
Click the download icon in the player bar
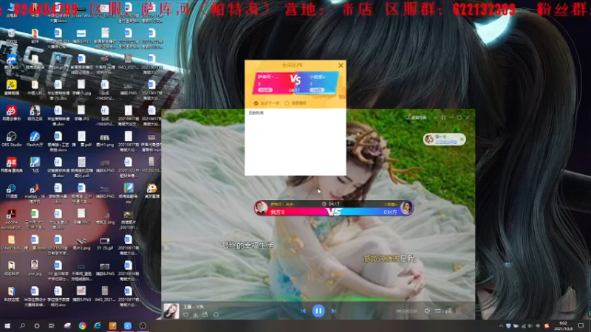[x=195, y=315]
